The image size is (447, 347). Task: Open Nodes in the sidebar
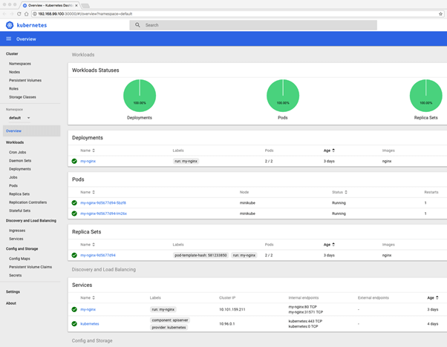(x=15, y=72)
